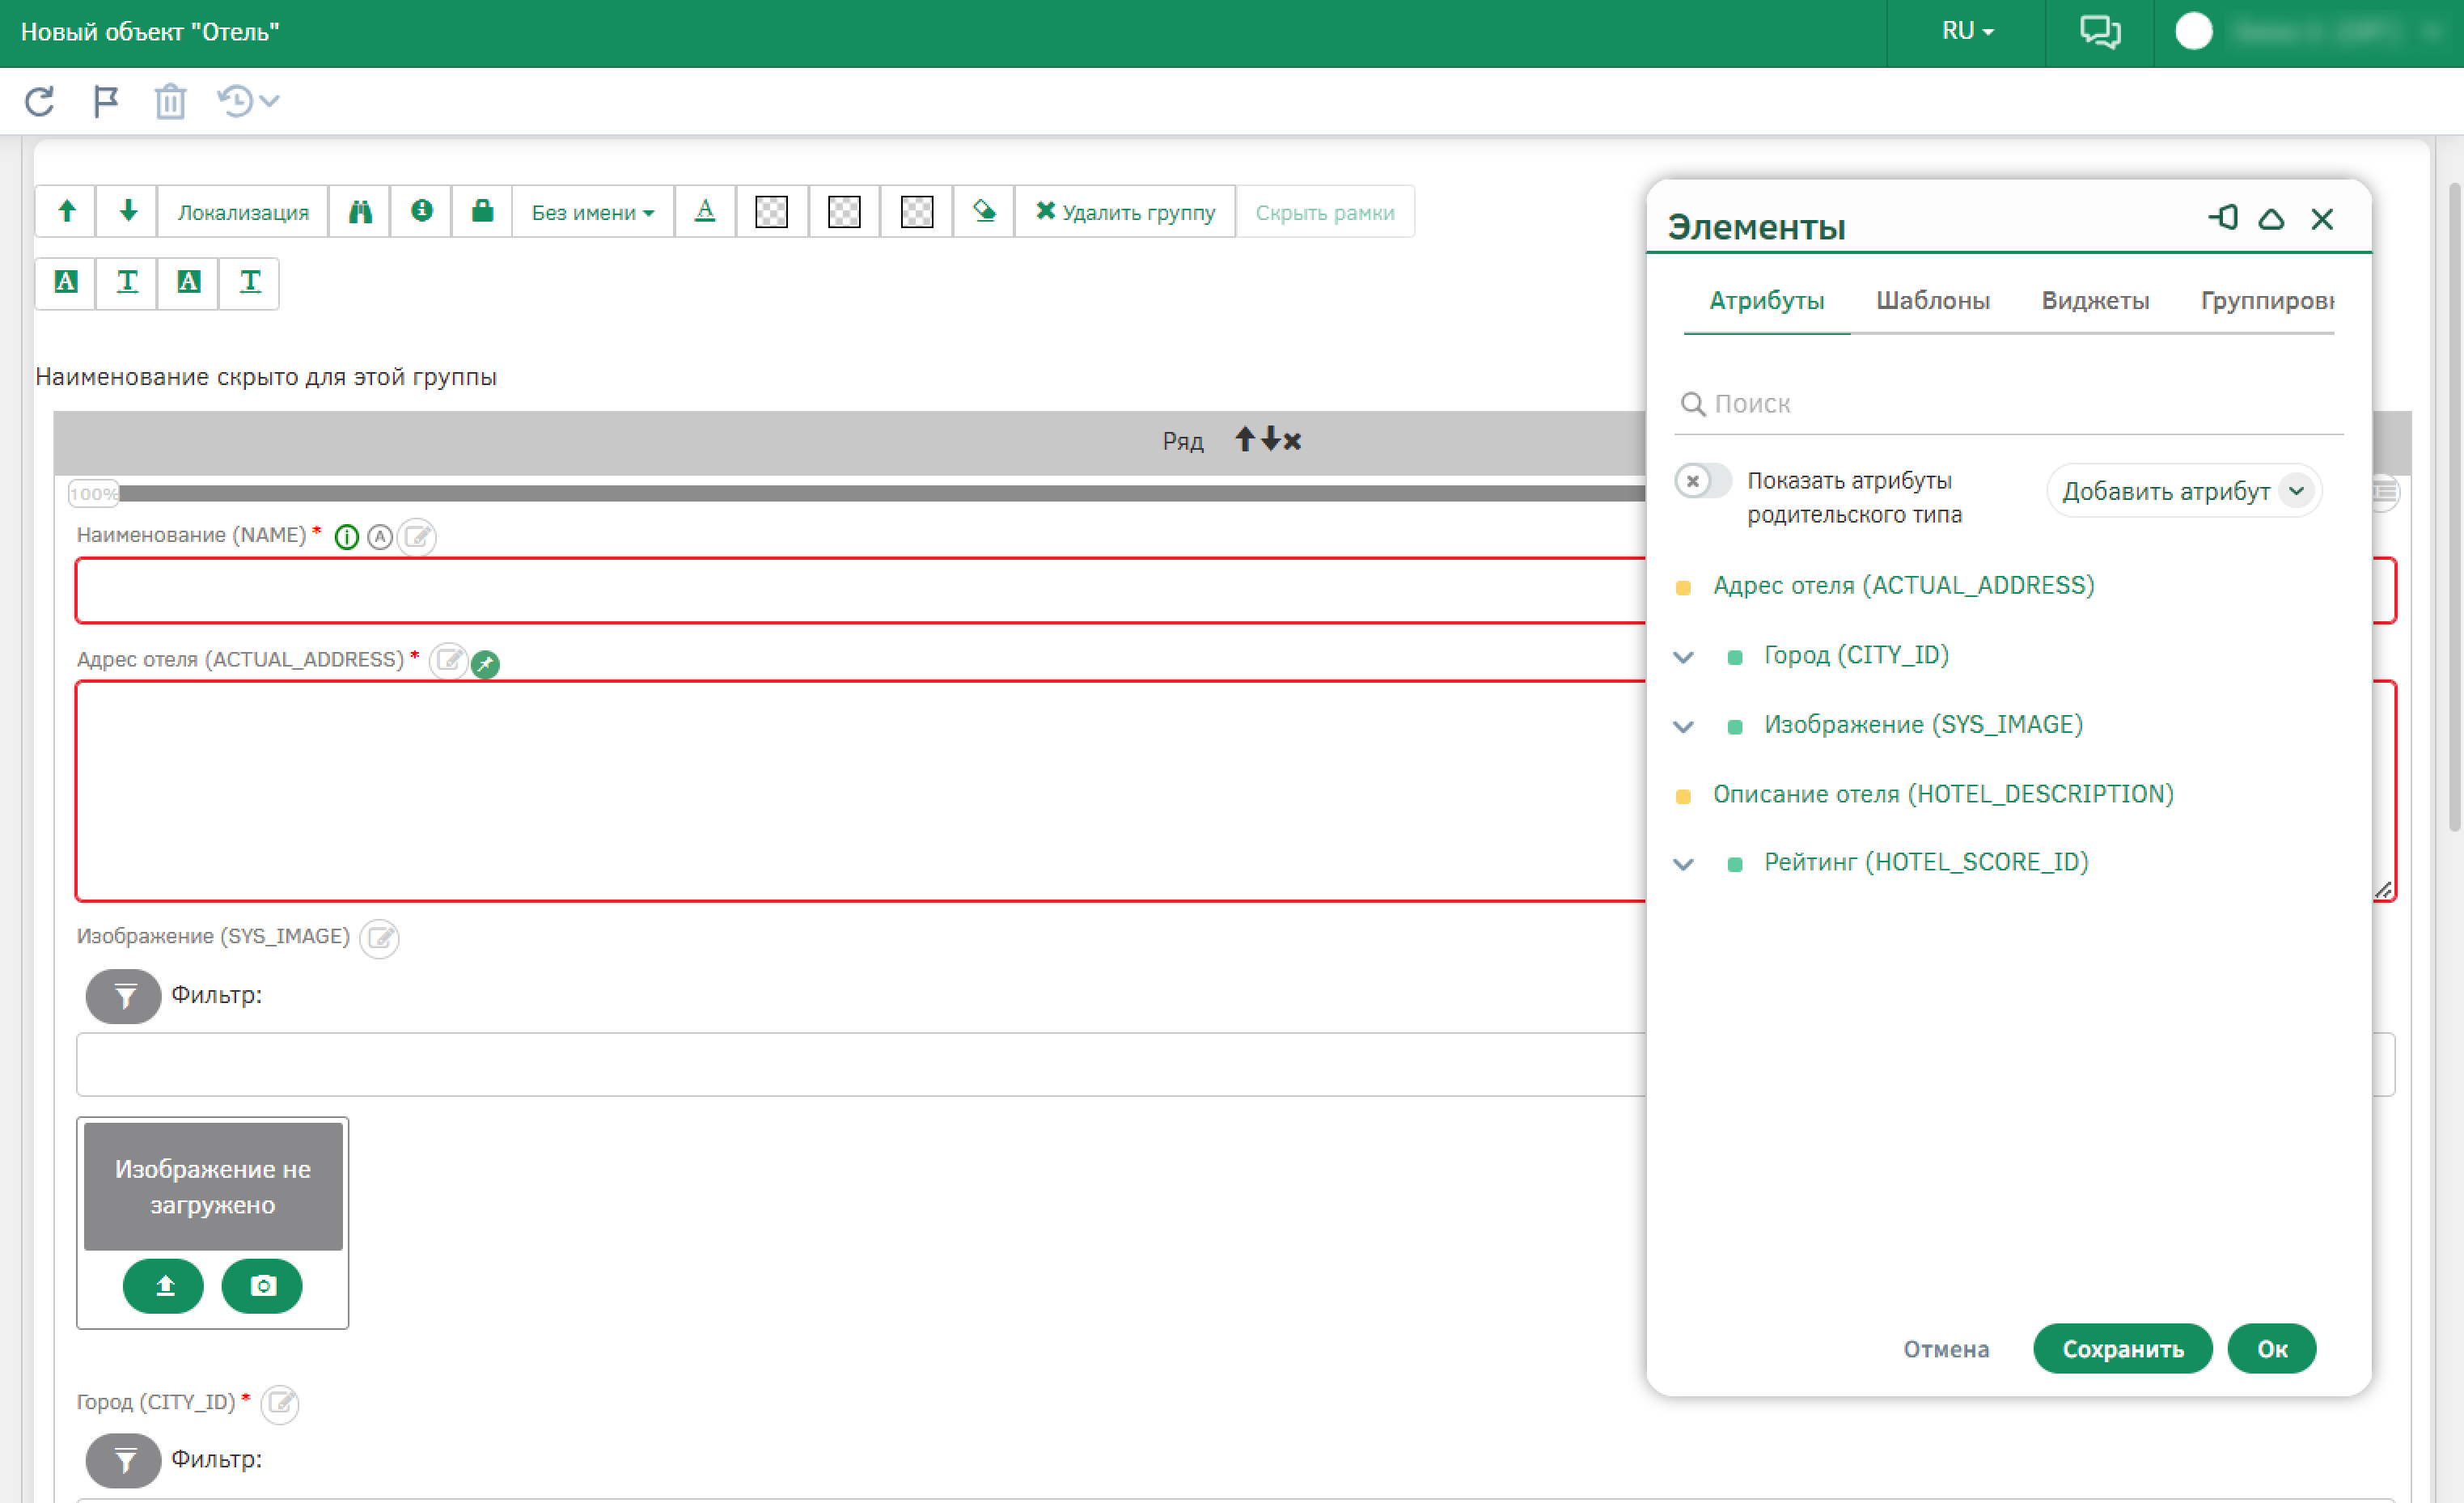Remove the Ряд row with the x
Viewport: 2464px width, 1503px height.
click(x=1292, y=441)
